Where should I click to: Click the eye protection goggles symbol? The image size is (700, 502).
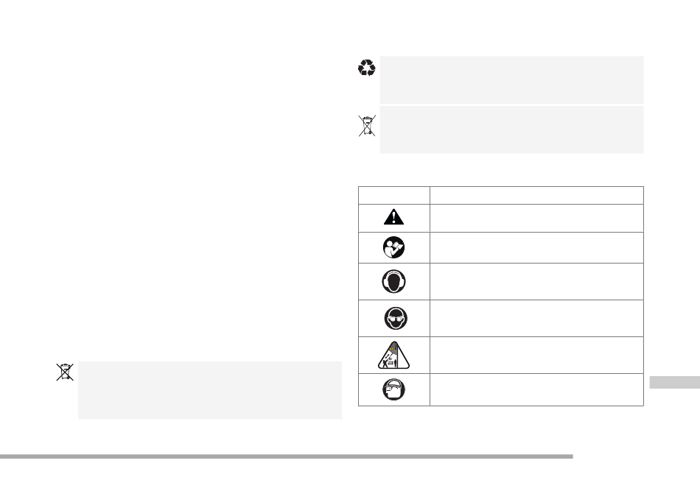tap(396, 318)
